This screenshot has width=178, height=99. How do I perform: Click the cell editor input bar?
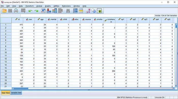point(87,16)
